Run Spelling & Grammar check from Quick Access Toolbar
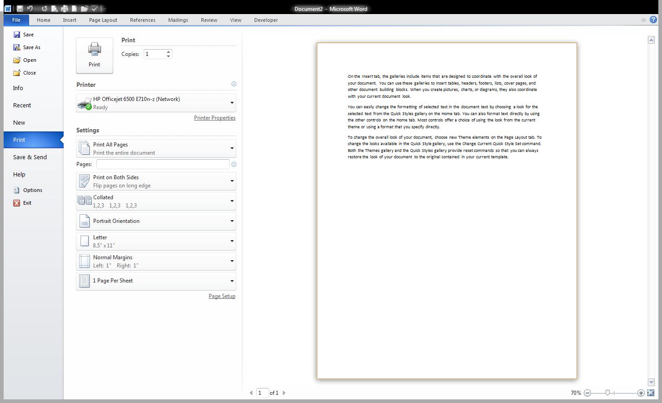The image size is (662, 403). (x=94, y=8)
